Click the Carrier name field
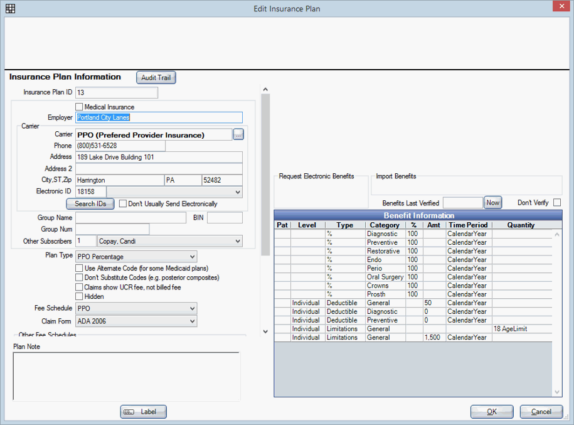 (154, 135)
